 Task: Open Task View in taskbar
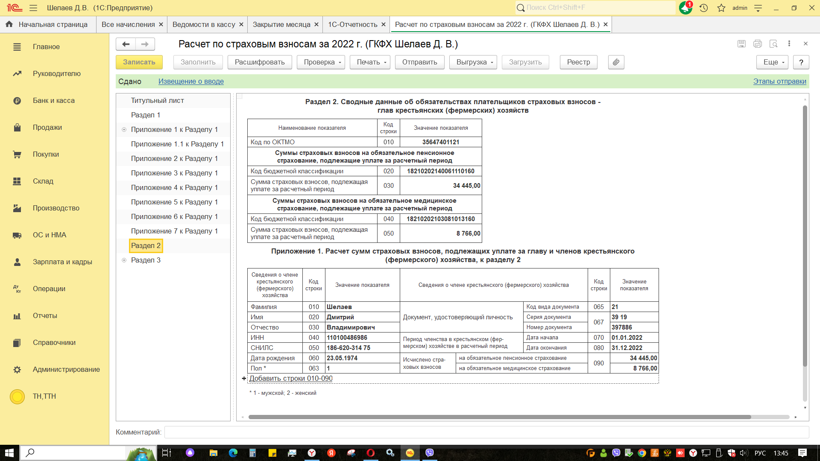click(167, 453)
